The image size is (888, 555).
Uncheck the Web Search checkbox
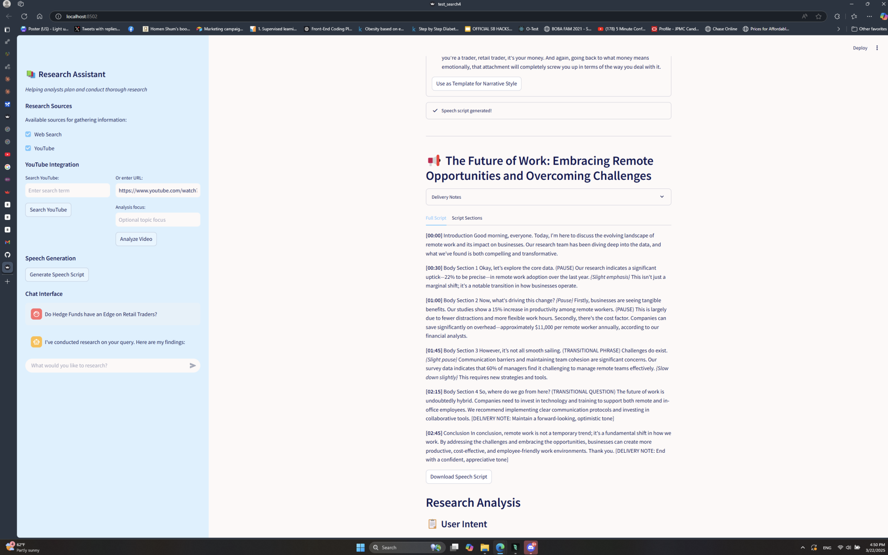point(28,134)
